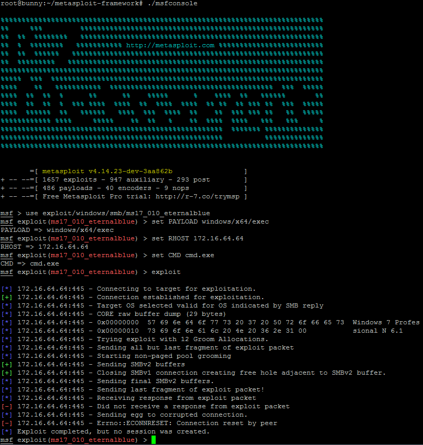Click 'Sending SMBv2 buffers' log line

(x=93, y=364)
